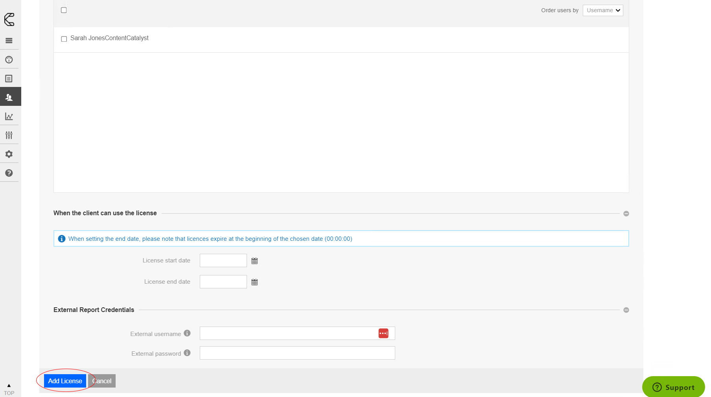Collapse the 'When the client can use the license' section

point(626,214)
